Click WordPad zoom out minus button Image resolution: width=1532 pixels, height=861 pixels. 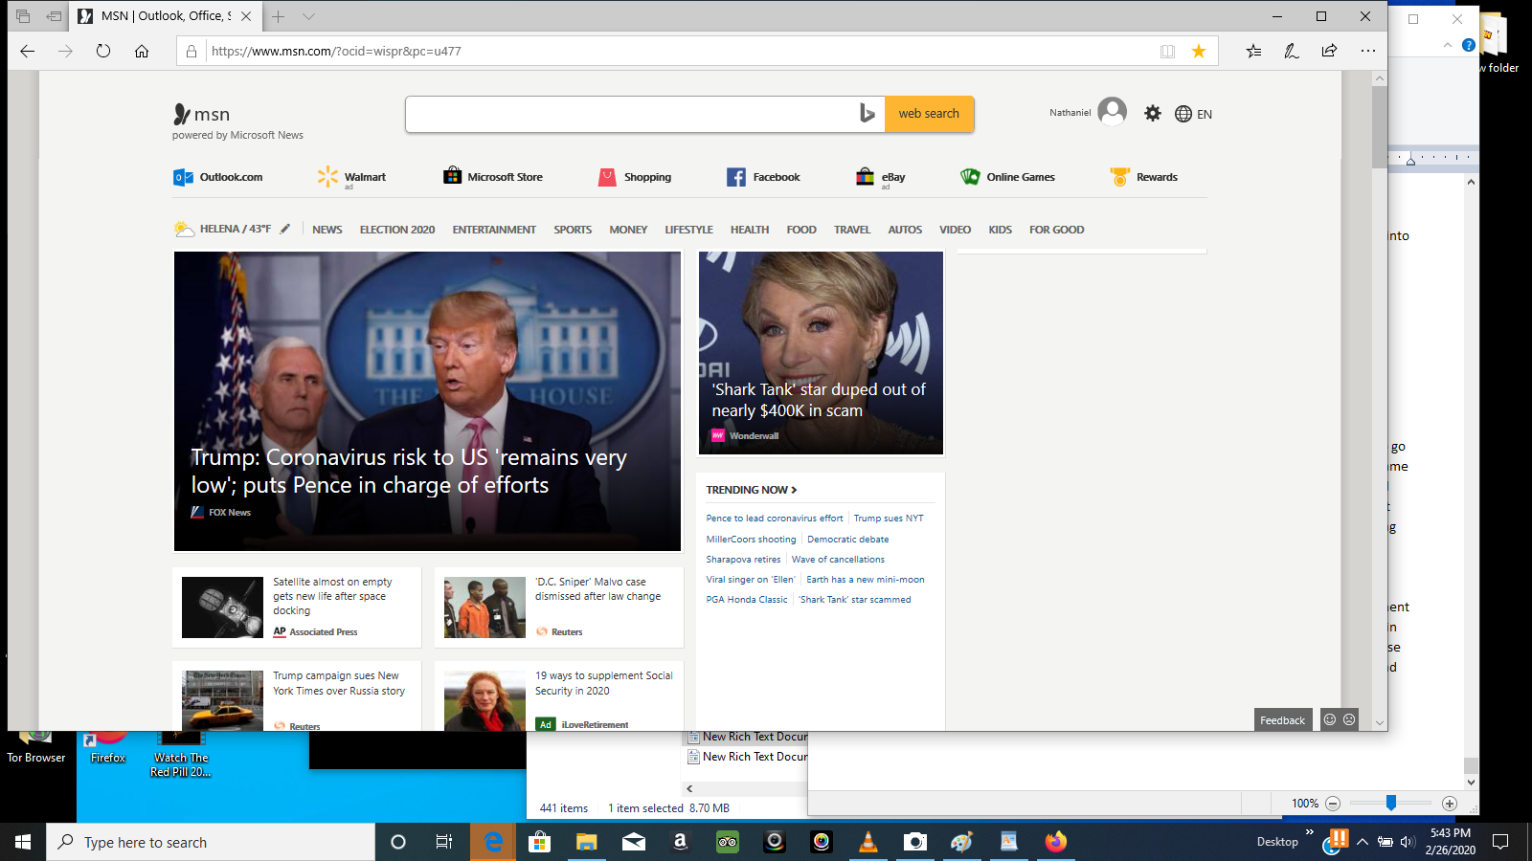point(1333,804)
